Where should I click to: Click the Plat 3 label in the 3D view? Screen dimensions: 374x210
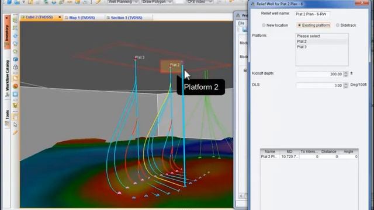pyautogui.click(x=140, y=57)
